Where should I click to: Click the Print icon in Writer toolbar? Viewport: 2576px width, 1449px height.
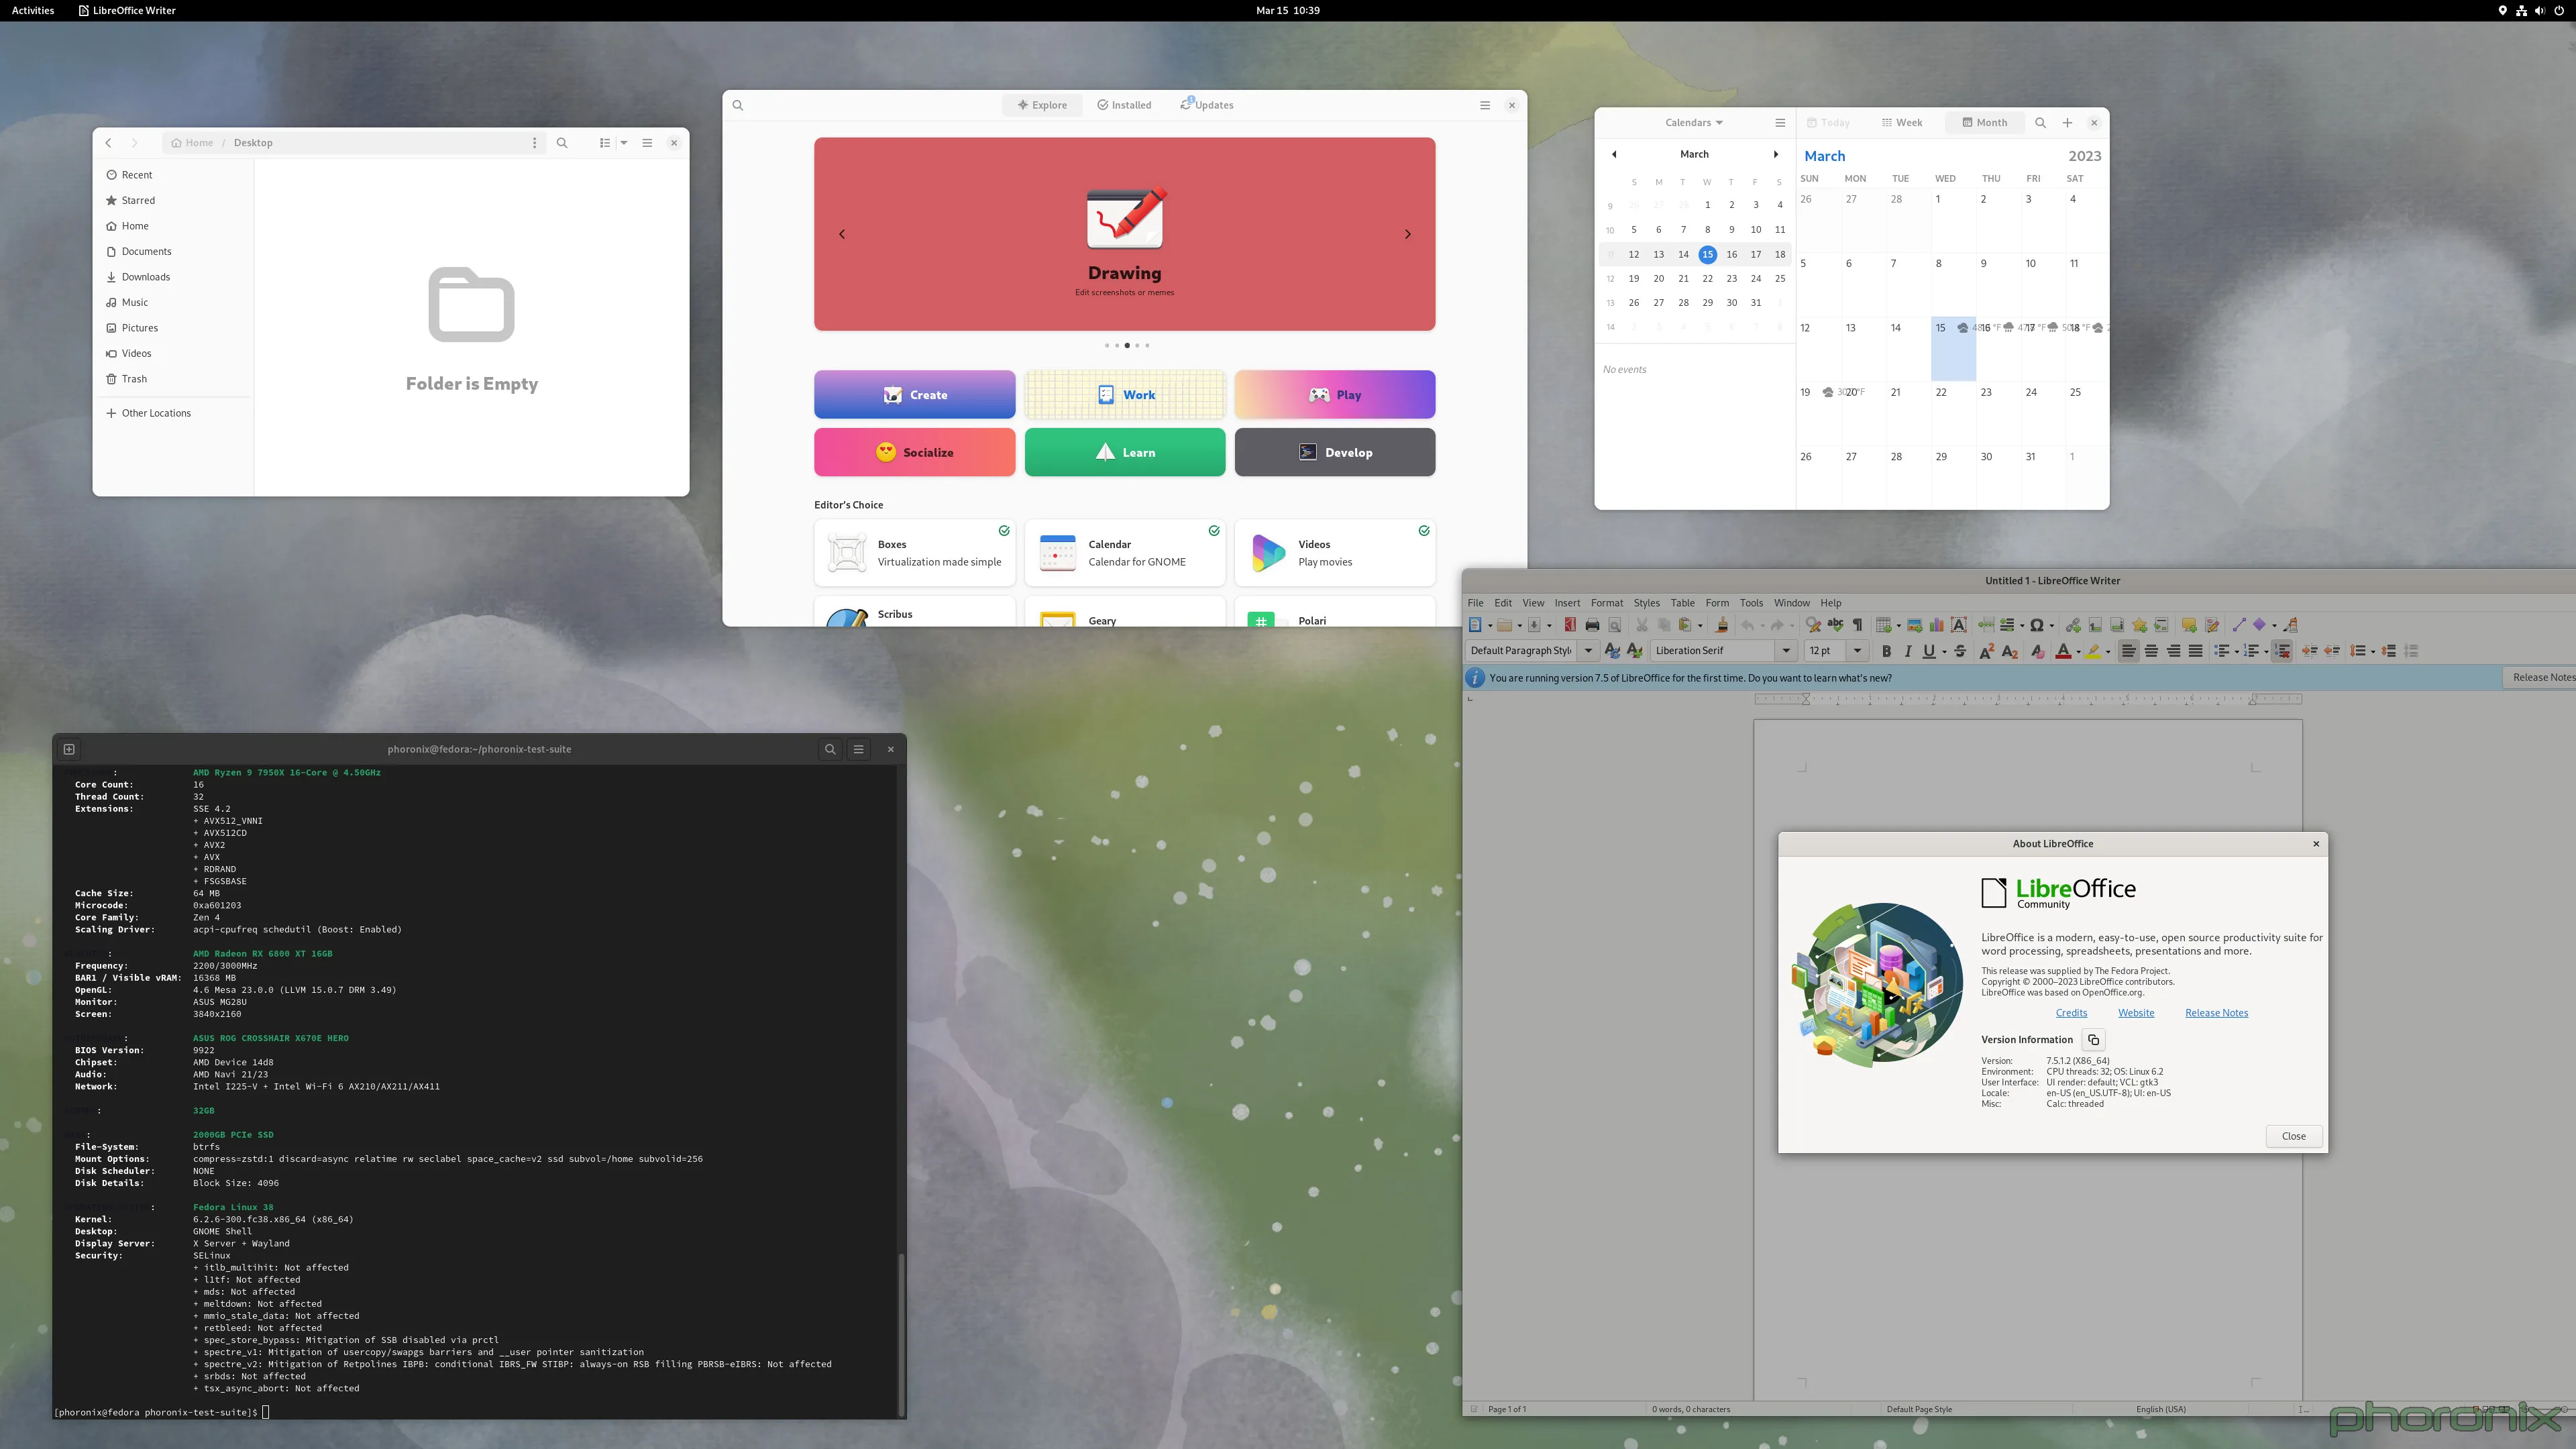(1592, 625)
